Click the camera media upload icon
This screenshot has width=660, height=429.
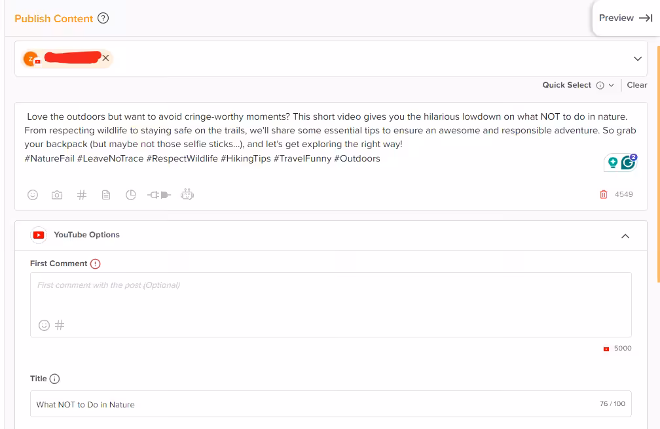[x=57, y=195]
